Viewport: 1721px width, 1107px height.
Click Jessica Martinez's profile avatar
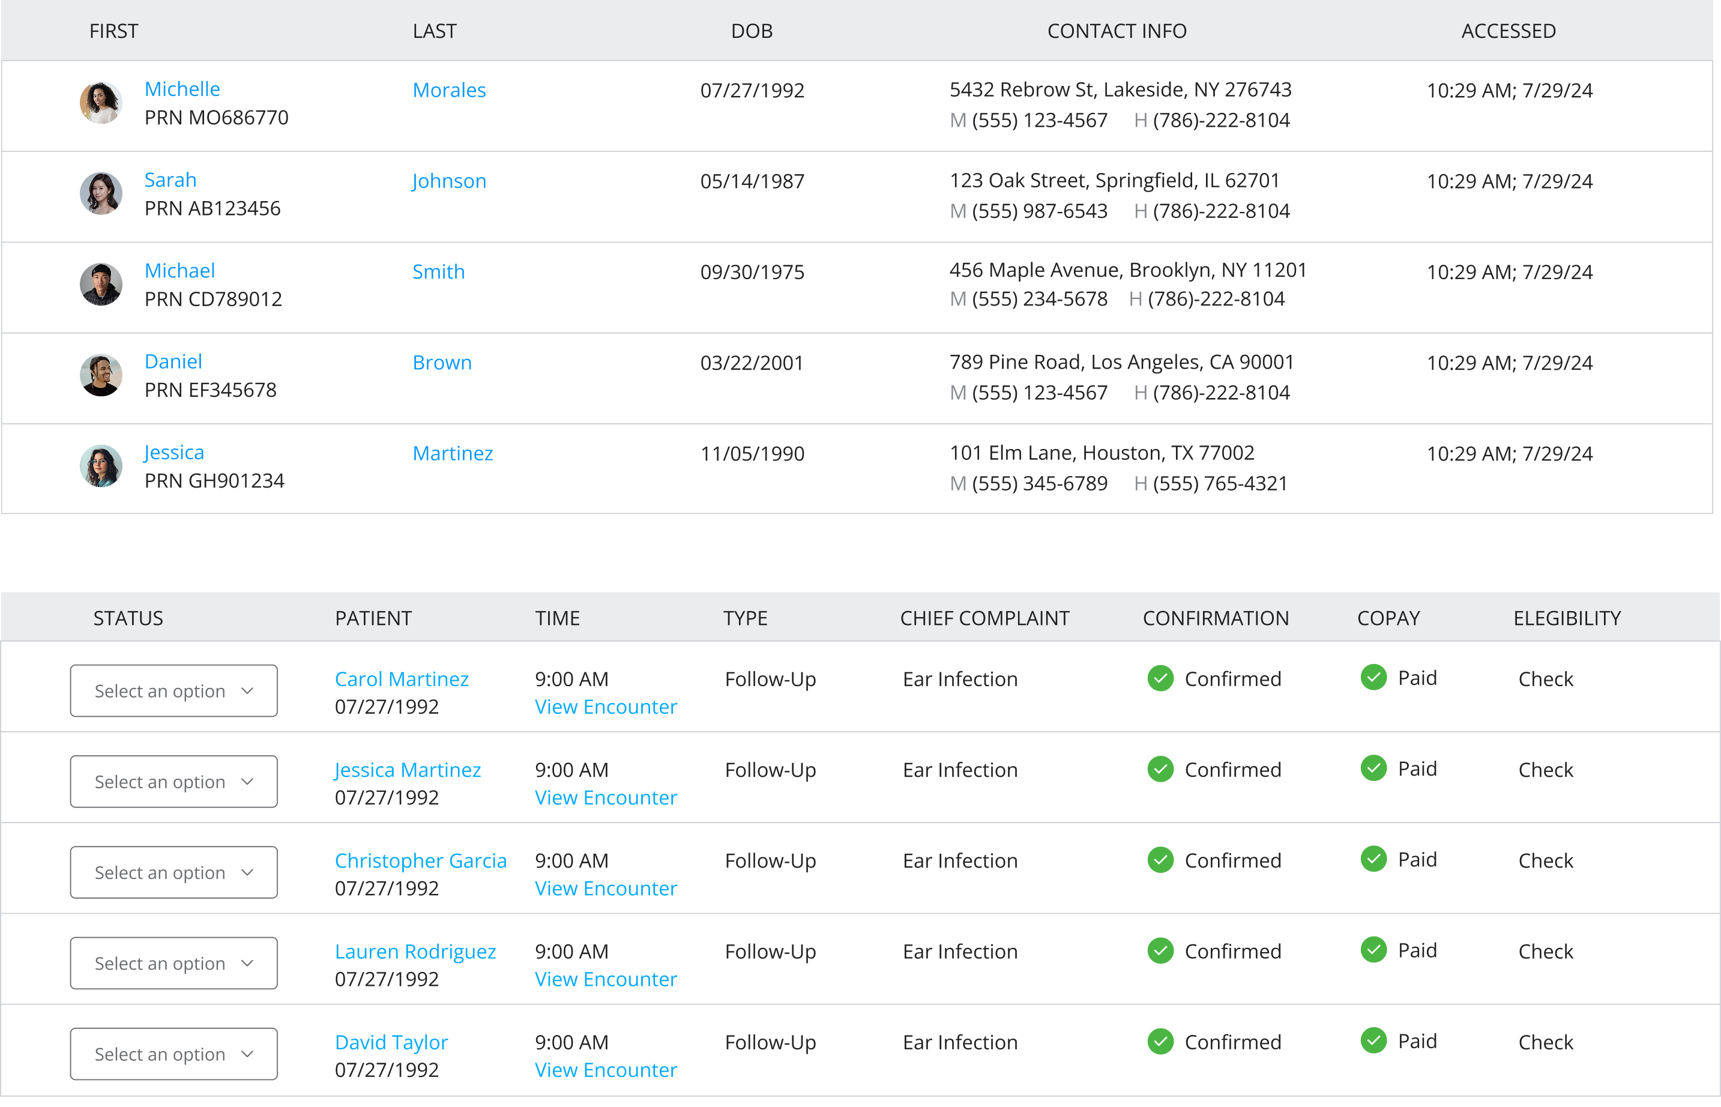click(101, 466)
